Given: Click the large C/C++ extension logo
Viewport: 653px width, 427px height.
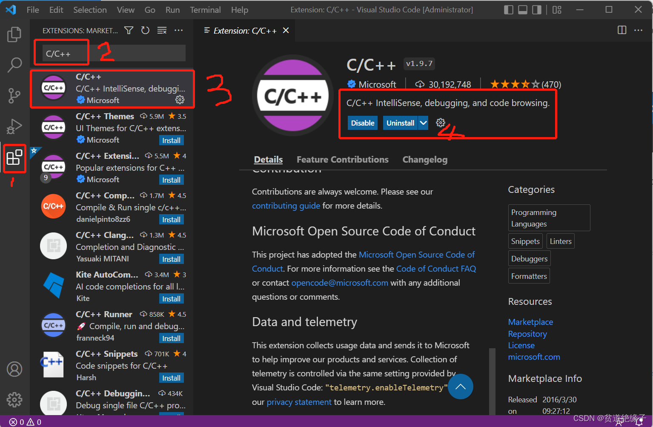Looking at the screenshot, I should coord(293,96).
